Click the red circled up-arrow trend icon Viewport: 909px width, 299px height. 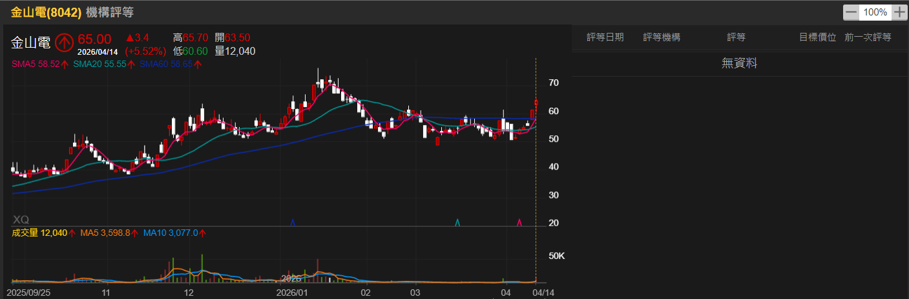tap(63, 43)
